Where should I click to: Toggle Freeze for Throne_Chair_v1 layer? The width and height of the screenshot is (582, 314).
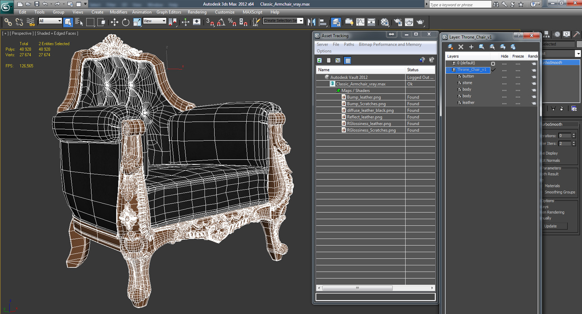[518, 70]
